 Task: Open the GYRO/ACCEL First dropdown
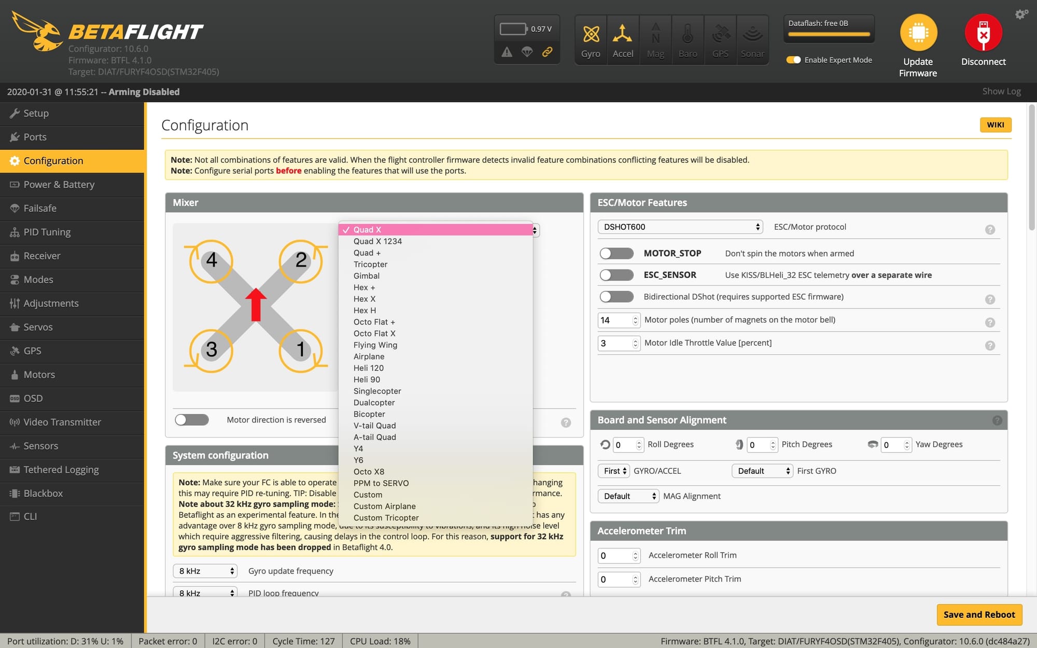coord(614,471)
